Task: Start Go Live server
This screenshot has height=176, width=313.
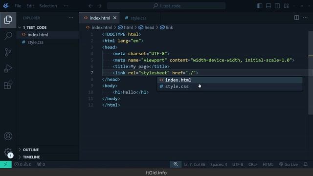Action: [x=289, y=164]
